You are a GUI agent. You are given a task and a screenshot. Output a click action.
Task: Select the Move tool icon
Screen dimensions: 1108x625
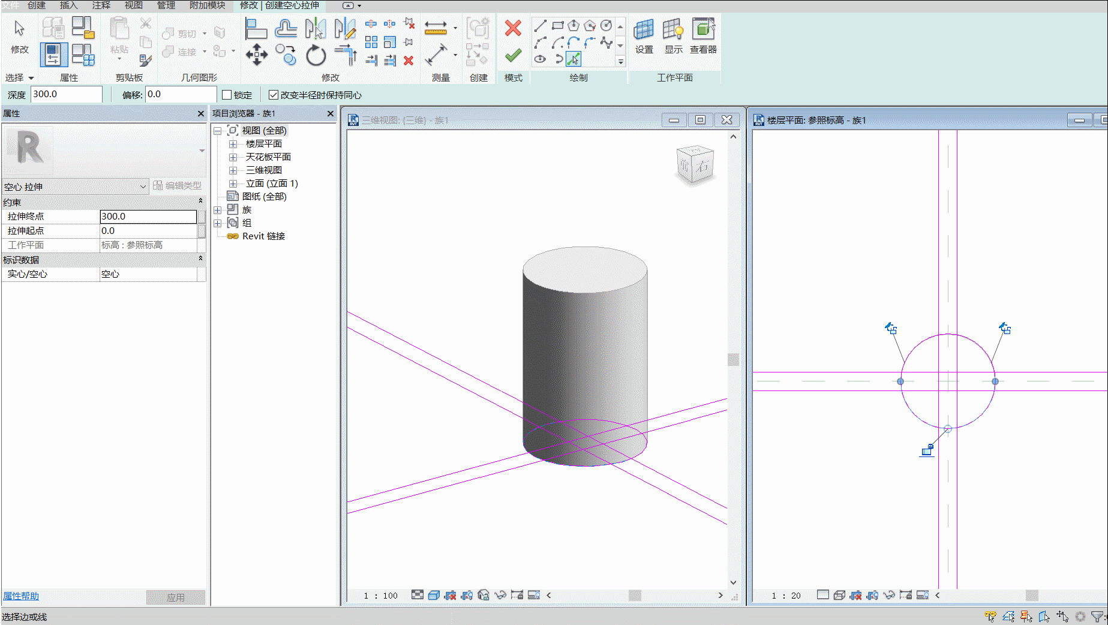click(x=257, y=55)
